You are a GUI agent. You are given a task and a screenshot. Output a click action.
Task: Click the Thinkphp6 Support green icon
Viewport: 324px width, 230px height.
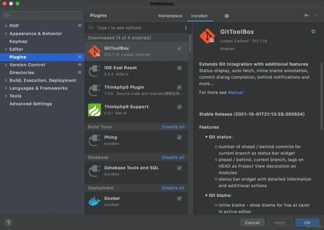coord(94,110)
